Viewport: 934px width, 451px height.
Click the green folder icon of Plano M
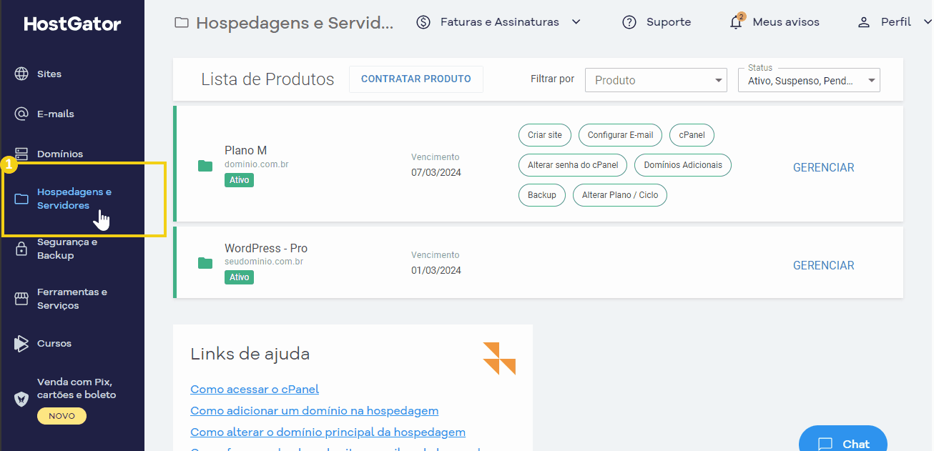coord(205,166)
